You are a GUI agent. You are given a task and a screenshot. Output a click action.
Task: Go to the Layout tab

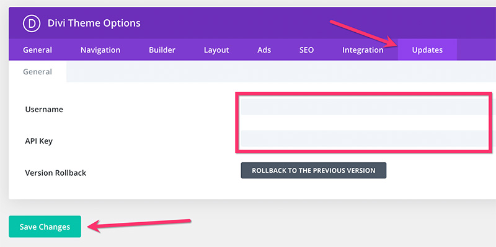coord(216,50)
